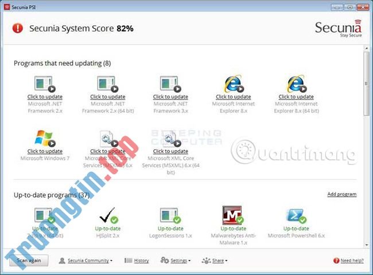Click the Up-to-date label under HJSplit
The image size is (373, 275).
[107, 229]
